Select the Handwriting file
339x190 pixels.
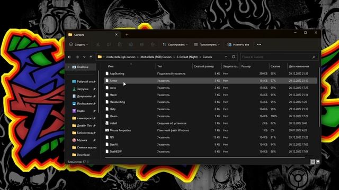[117, 102]
